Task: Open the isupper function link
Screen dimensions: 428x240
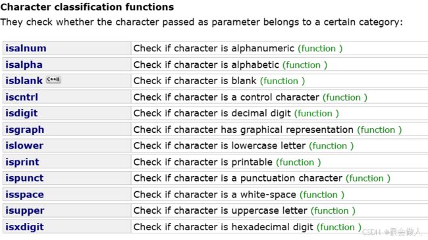Action: [25, 211]
